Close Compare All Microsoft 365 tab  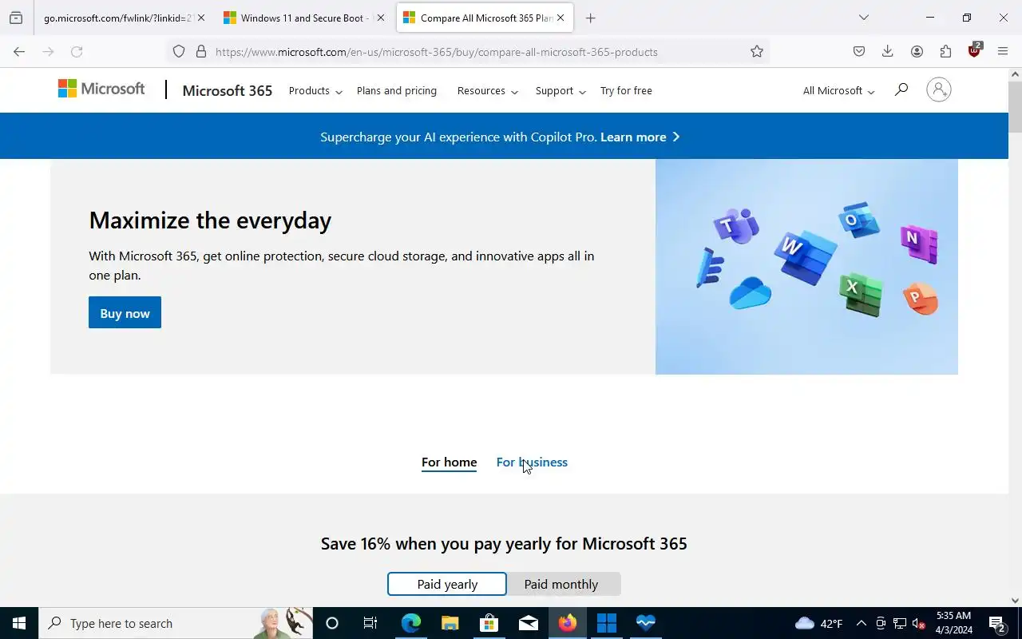pos(561,18)
